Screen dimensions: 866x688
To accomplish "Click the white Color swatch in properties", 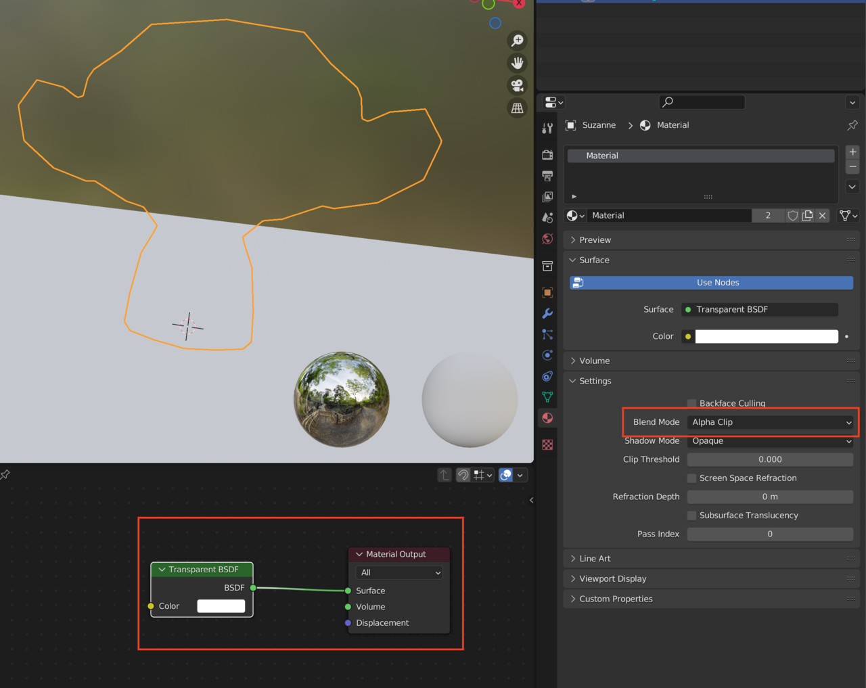I will pos(766,336).
